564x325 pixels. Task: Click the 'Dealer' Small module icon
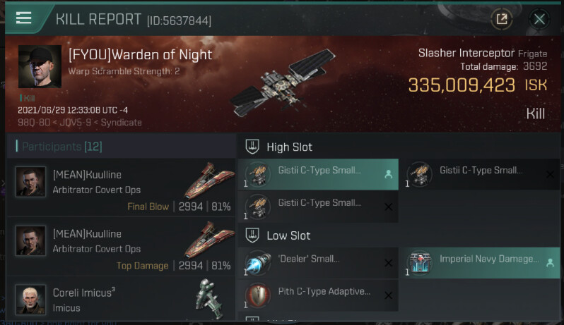(257, 263)
